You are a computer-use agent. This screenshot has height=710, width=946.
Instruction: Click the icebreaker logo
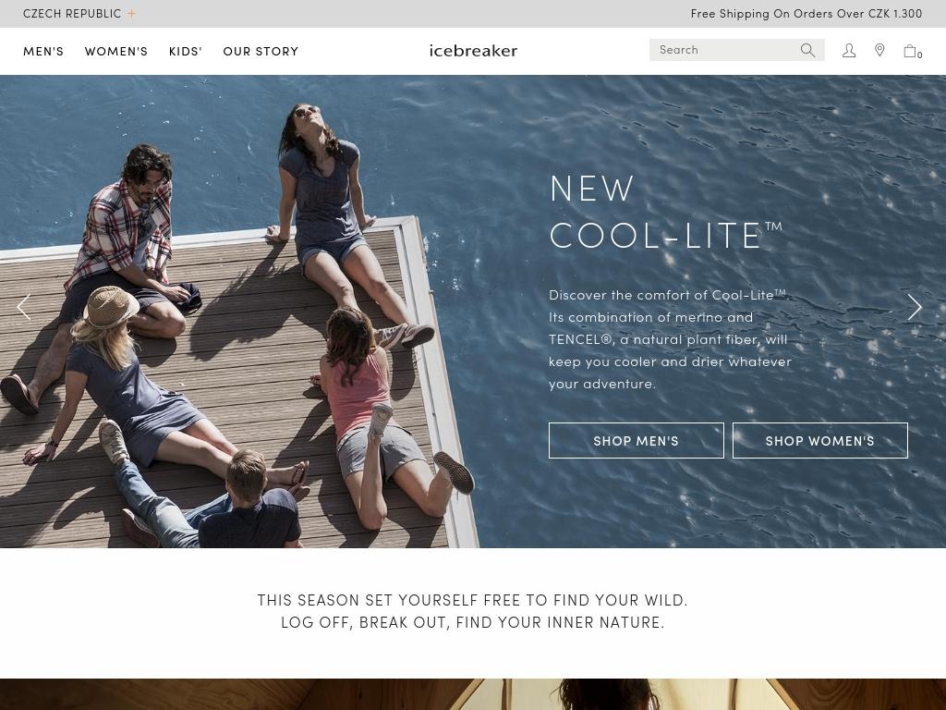tap(473, 51)
